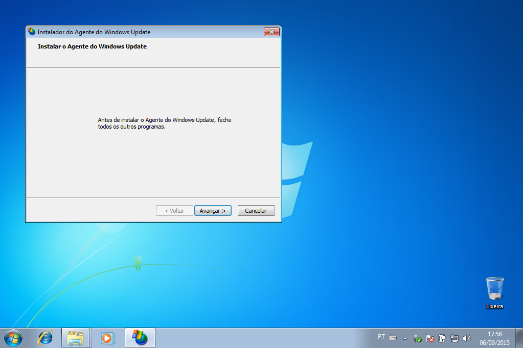The height and width of the screenshot is (348, 523).
Task: Click the power plug tray icon
Action: tap(442, 338)
